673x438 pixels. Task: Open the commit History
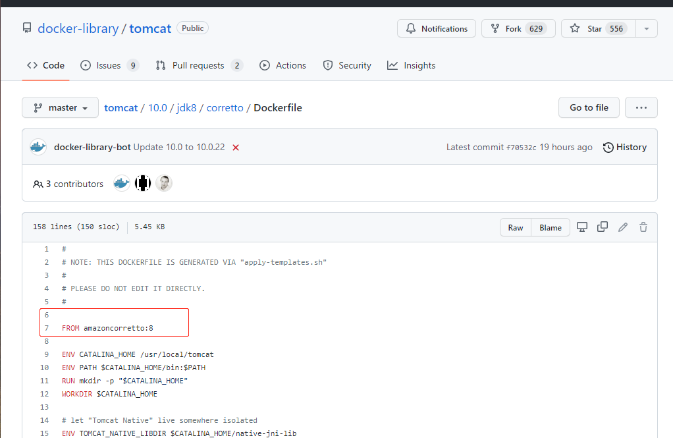tap(625, 148)
